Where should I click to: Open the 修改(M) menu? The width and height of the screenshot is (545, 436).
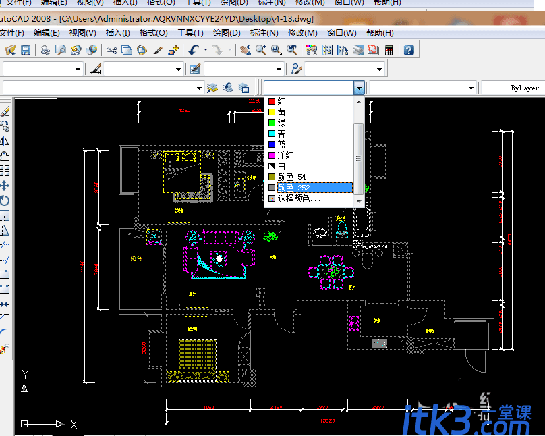[302, 33]
